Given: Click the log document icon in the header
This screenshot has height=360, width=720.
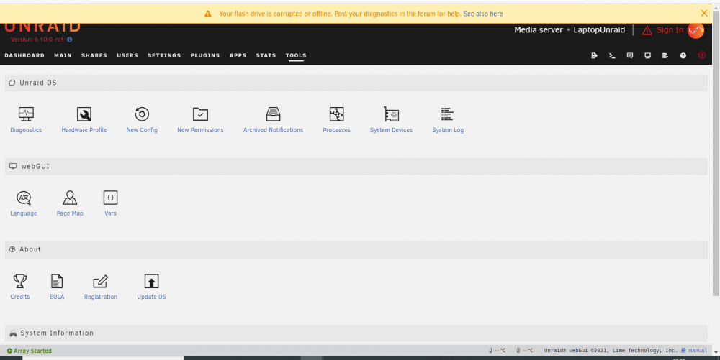Looking at the screenshot, I should point(665,55).
